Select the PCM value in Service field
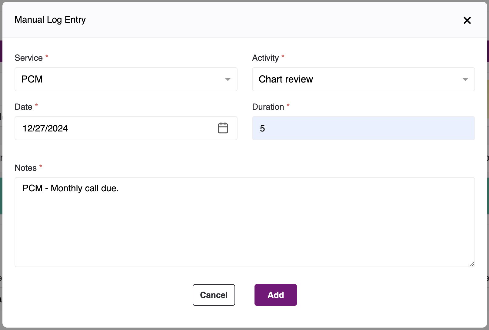The height and width of the screenshot is (330, 489). click(32, 79)
